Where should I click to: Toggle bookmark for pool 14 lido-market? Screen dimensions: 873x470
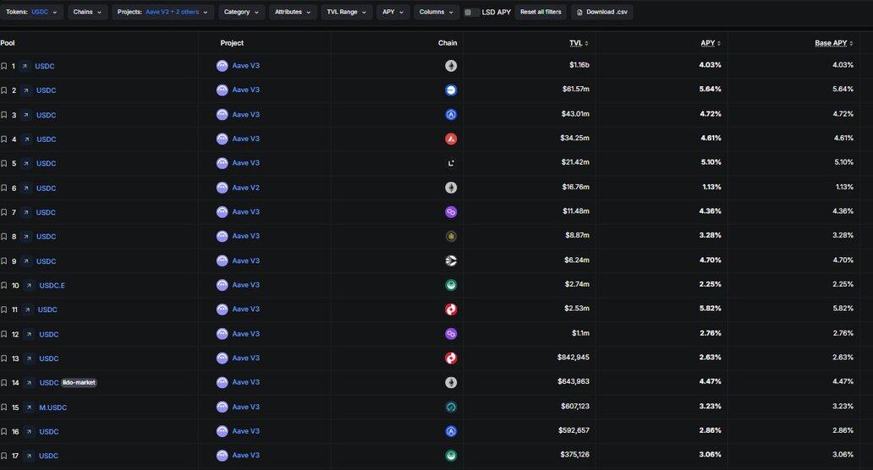coord(4,383)
